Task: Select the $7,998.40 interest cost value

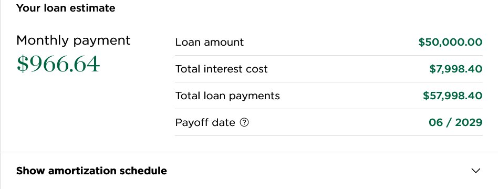Action: pyautogui.click(x=456, y=69)
